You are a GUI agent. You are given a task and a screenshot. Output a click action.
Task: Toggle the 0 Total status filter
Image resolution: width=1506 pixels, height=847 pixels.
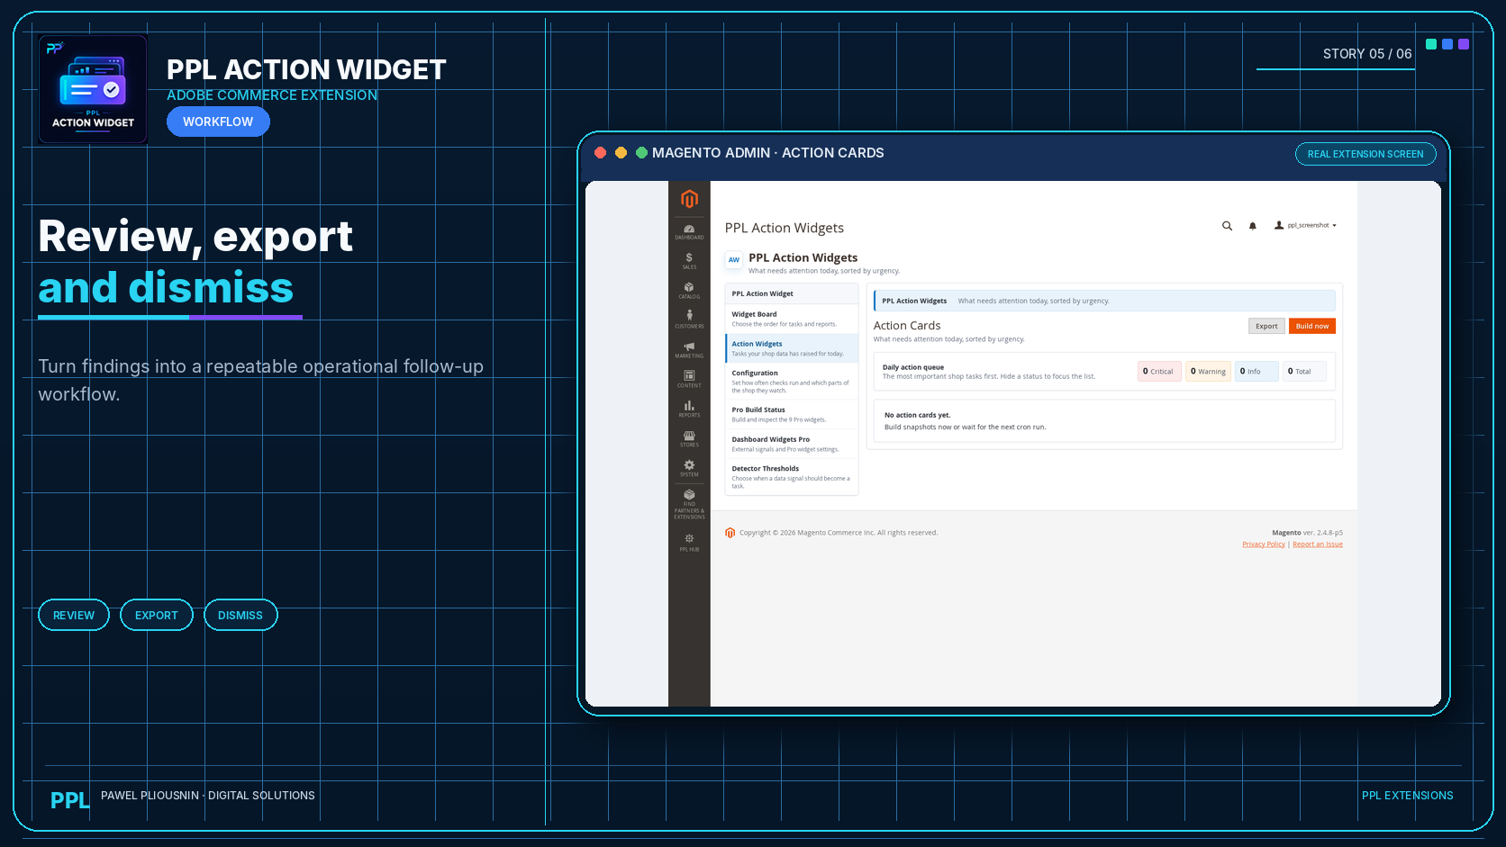pos(1304,371)
